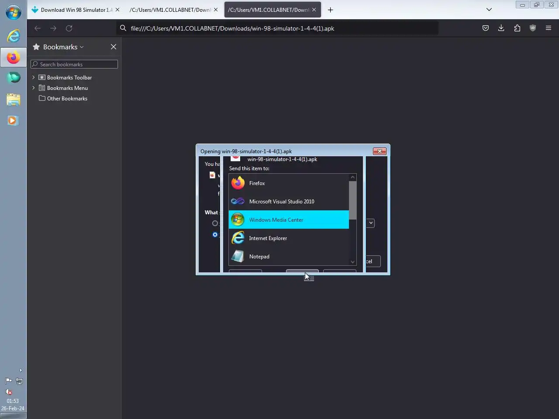This screenshot has width=559, height=419.
Task: Open the Firefox hamburger application menu
Action: tap(549, 28)
